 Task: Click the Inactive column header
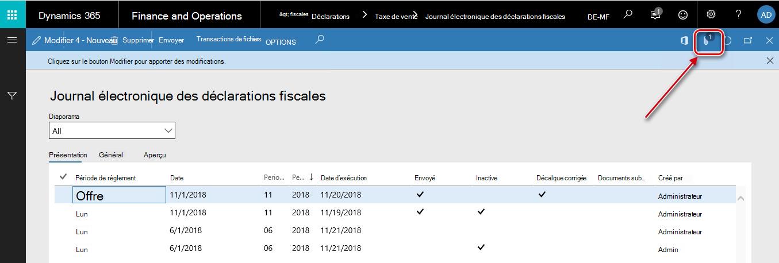(487, 178)
